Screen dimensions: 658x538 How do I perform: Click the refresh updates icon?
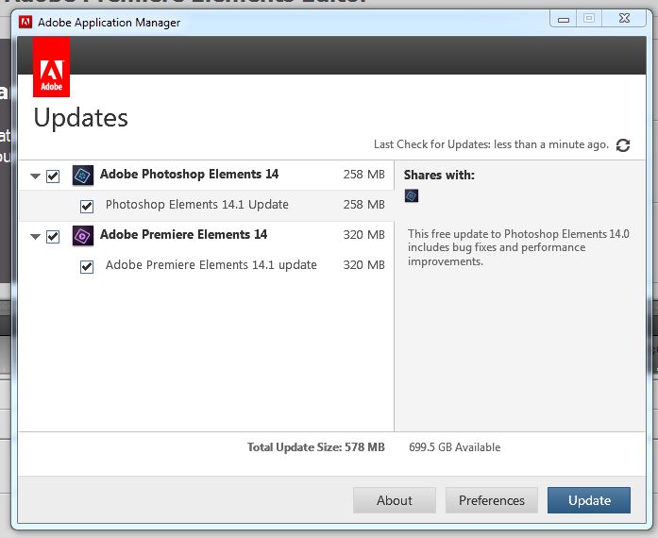(x=623, y=145)
